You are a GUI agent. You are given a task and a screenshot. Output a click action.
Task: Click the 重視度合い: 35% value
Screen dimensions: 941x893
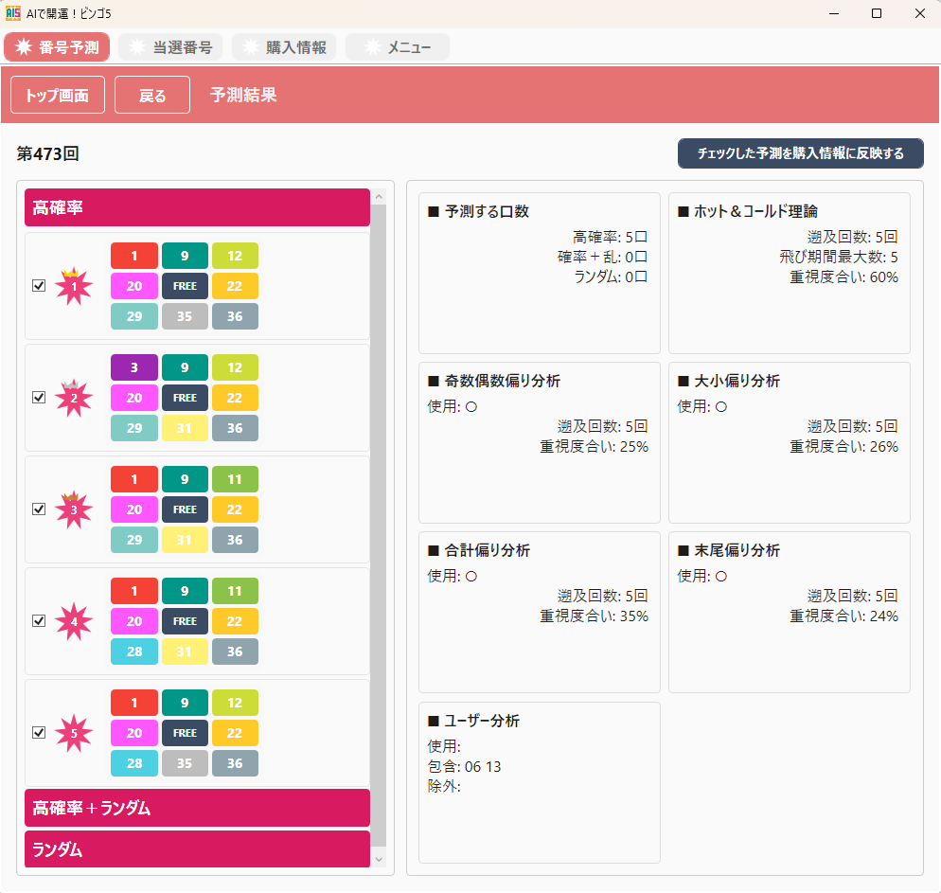point(595,616)
